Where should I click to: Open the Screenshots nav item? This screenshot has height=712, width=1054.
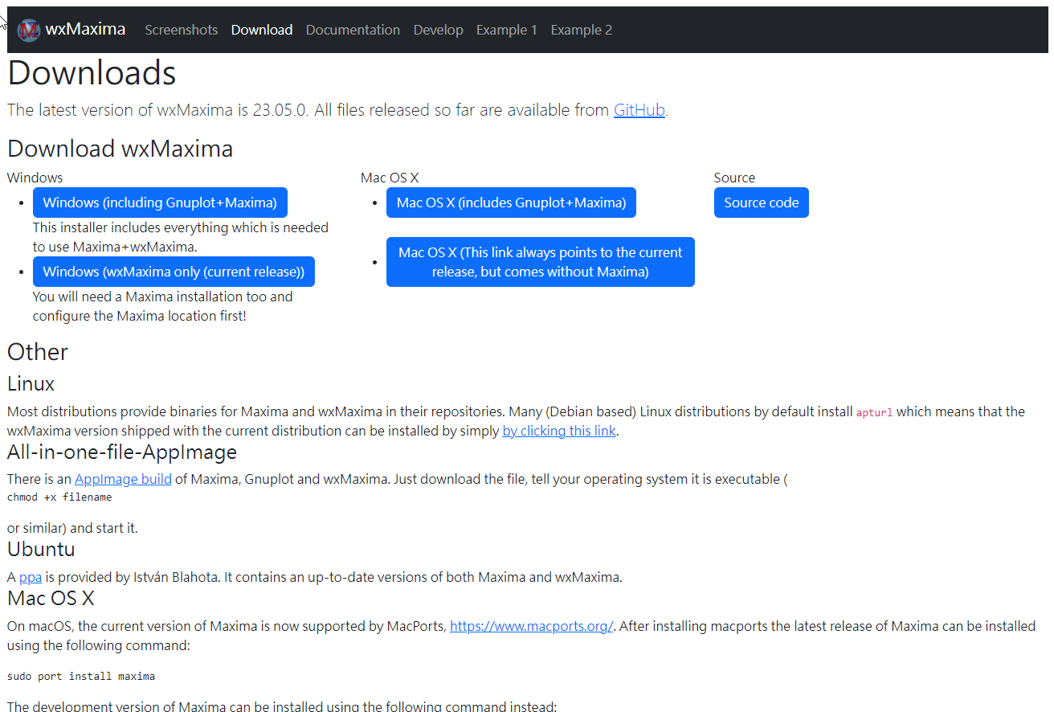181,30
